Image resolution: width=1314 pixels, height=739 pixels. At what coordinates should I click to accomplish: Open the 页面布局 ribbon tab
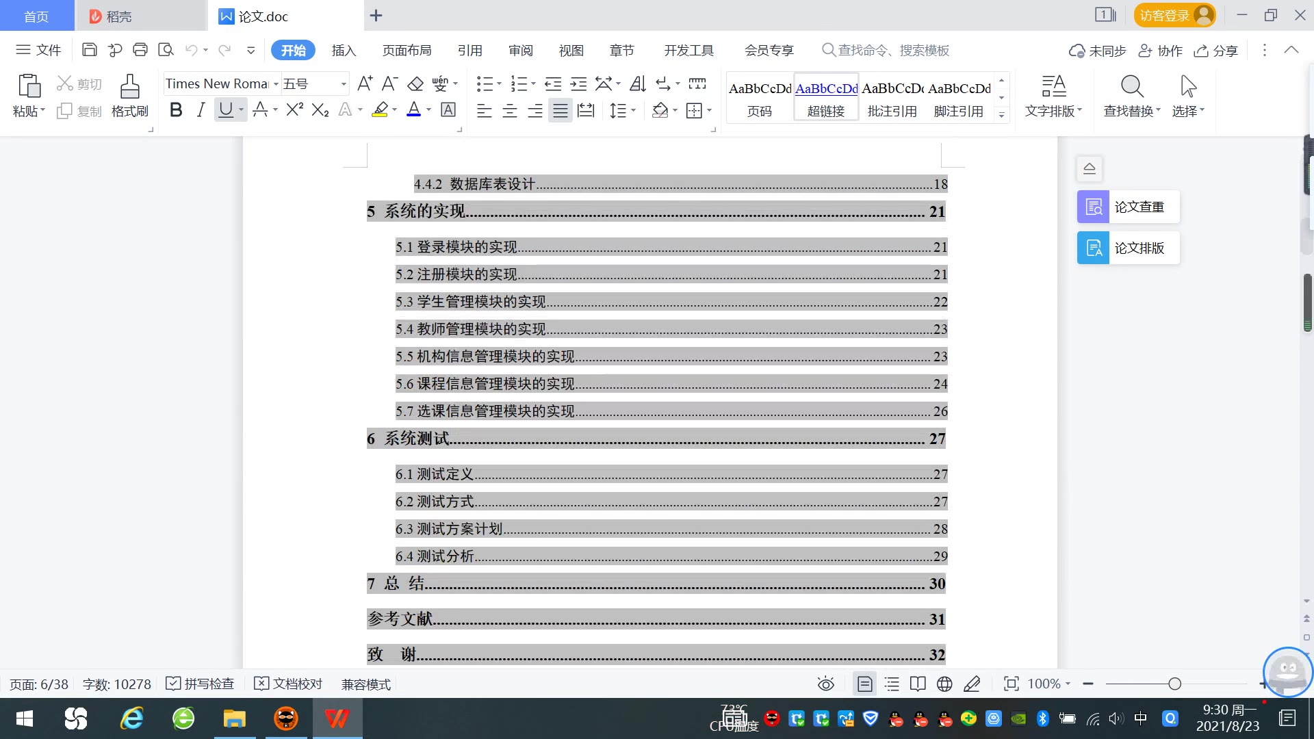pyautogui.click(x=407, y=50)
